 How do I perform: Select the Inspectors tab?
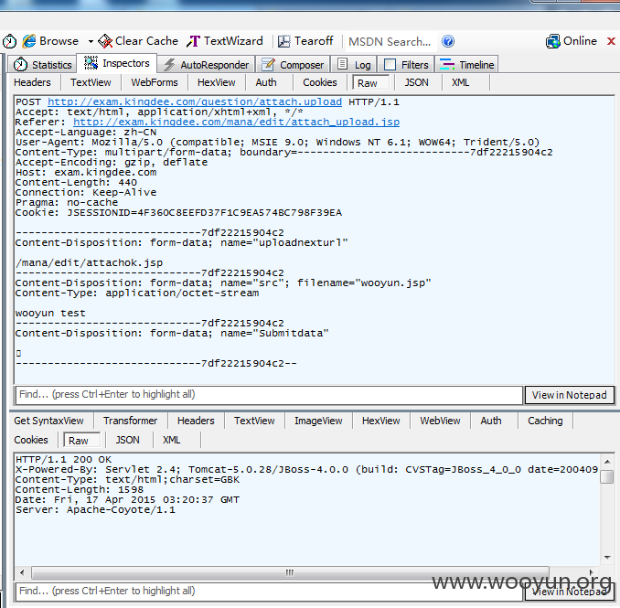(x=117, y=63)
